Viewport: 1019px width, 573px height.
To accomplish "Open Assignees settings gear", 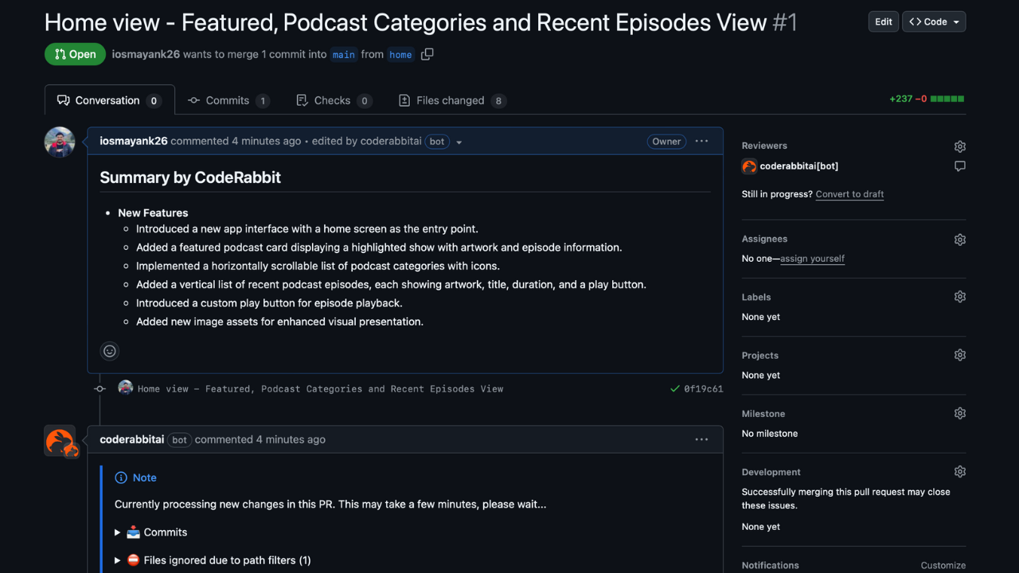I will pos(960,240).
